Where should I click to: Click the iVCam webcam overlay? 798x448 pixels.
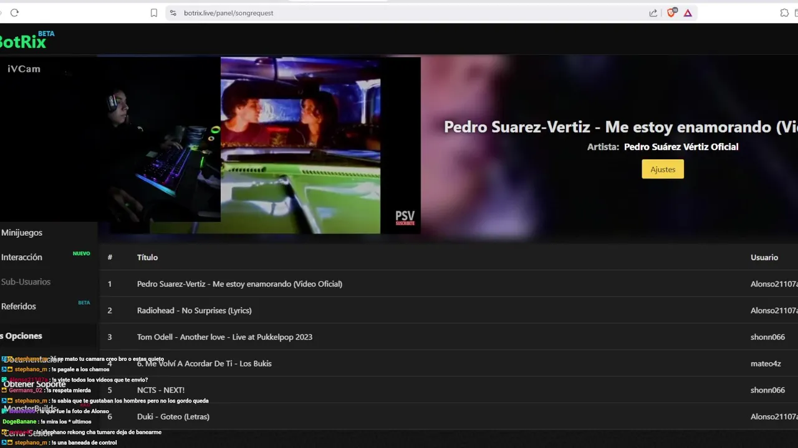110,139
